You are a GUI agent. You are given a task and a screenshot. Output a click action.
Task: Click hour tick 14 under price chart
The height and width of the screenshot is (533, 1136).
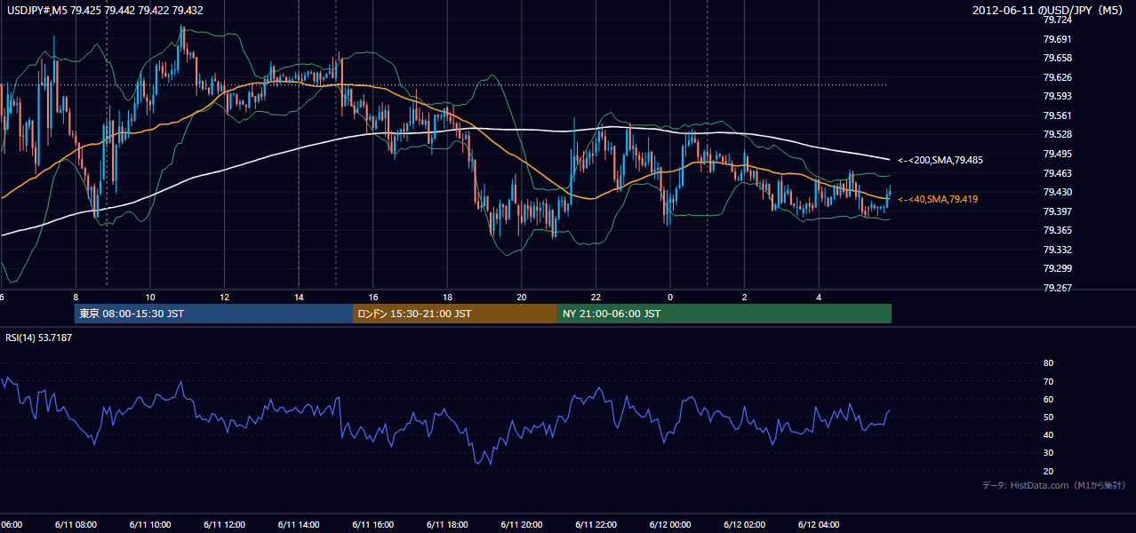click(299, 298)
